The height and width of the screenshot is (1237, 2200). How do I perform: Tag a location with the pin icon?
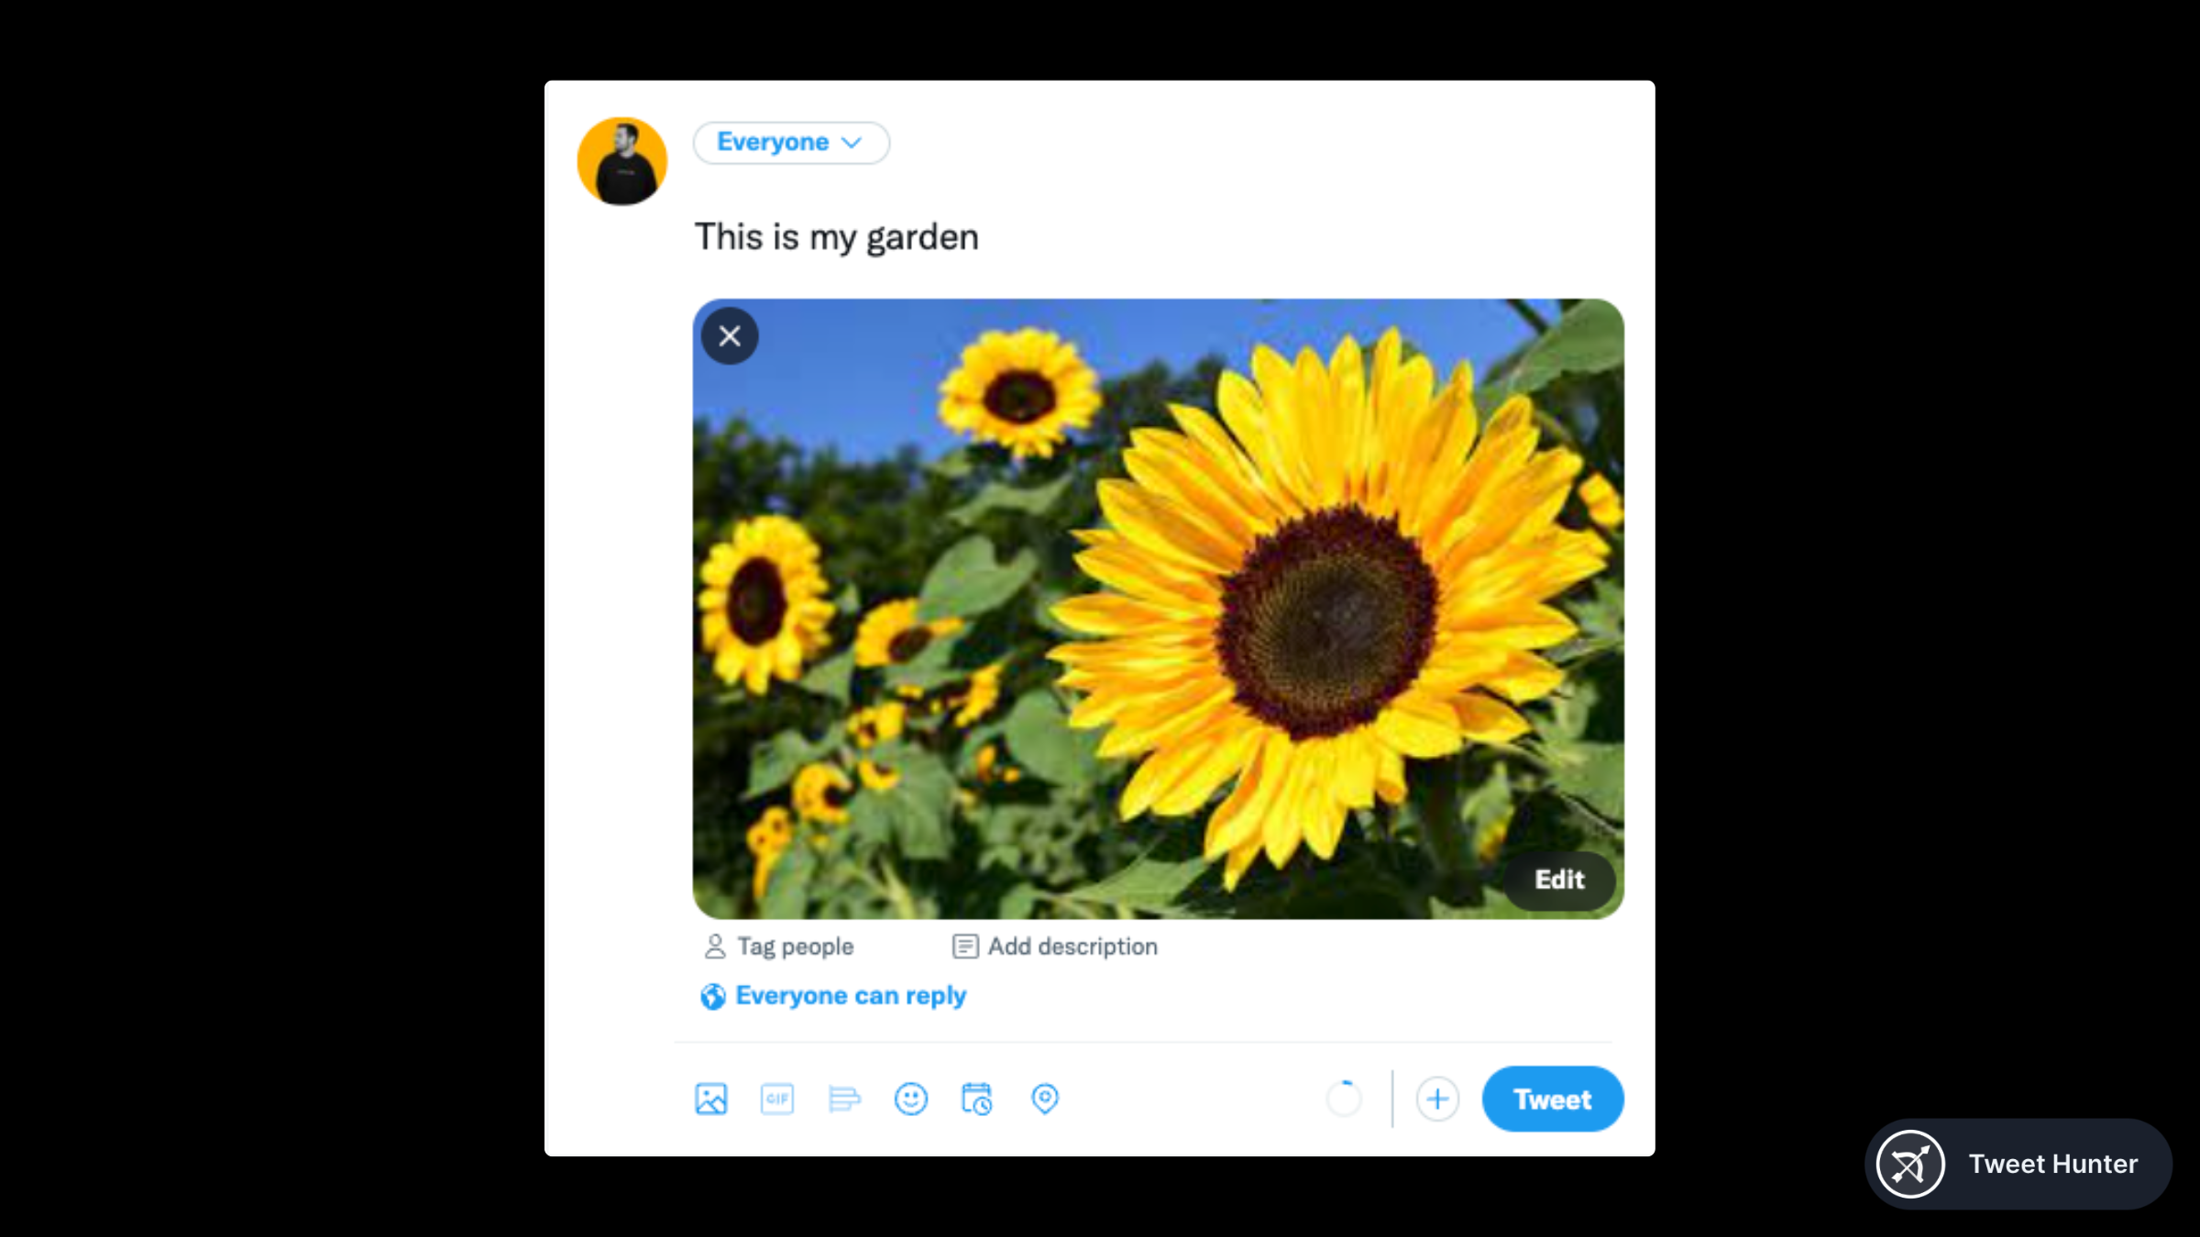pos(1044,1098)
